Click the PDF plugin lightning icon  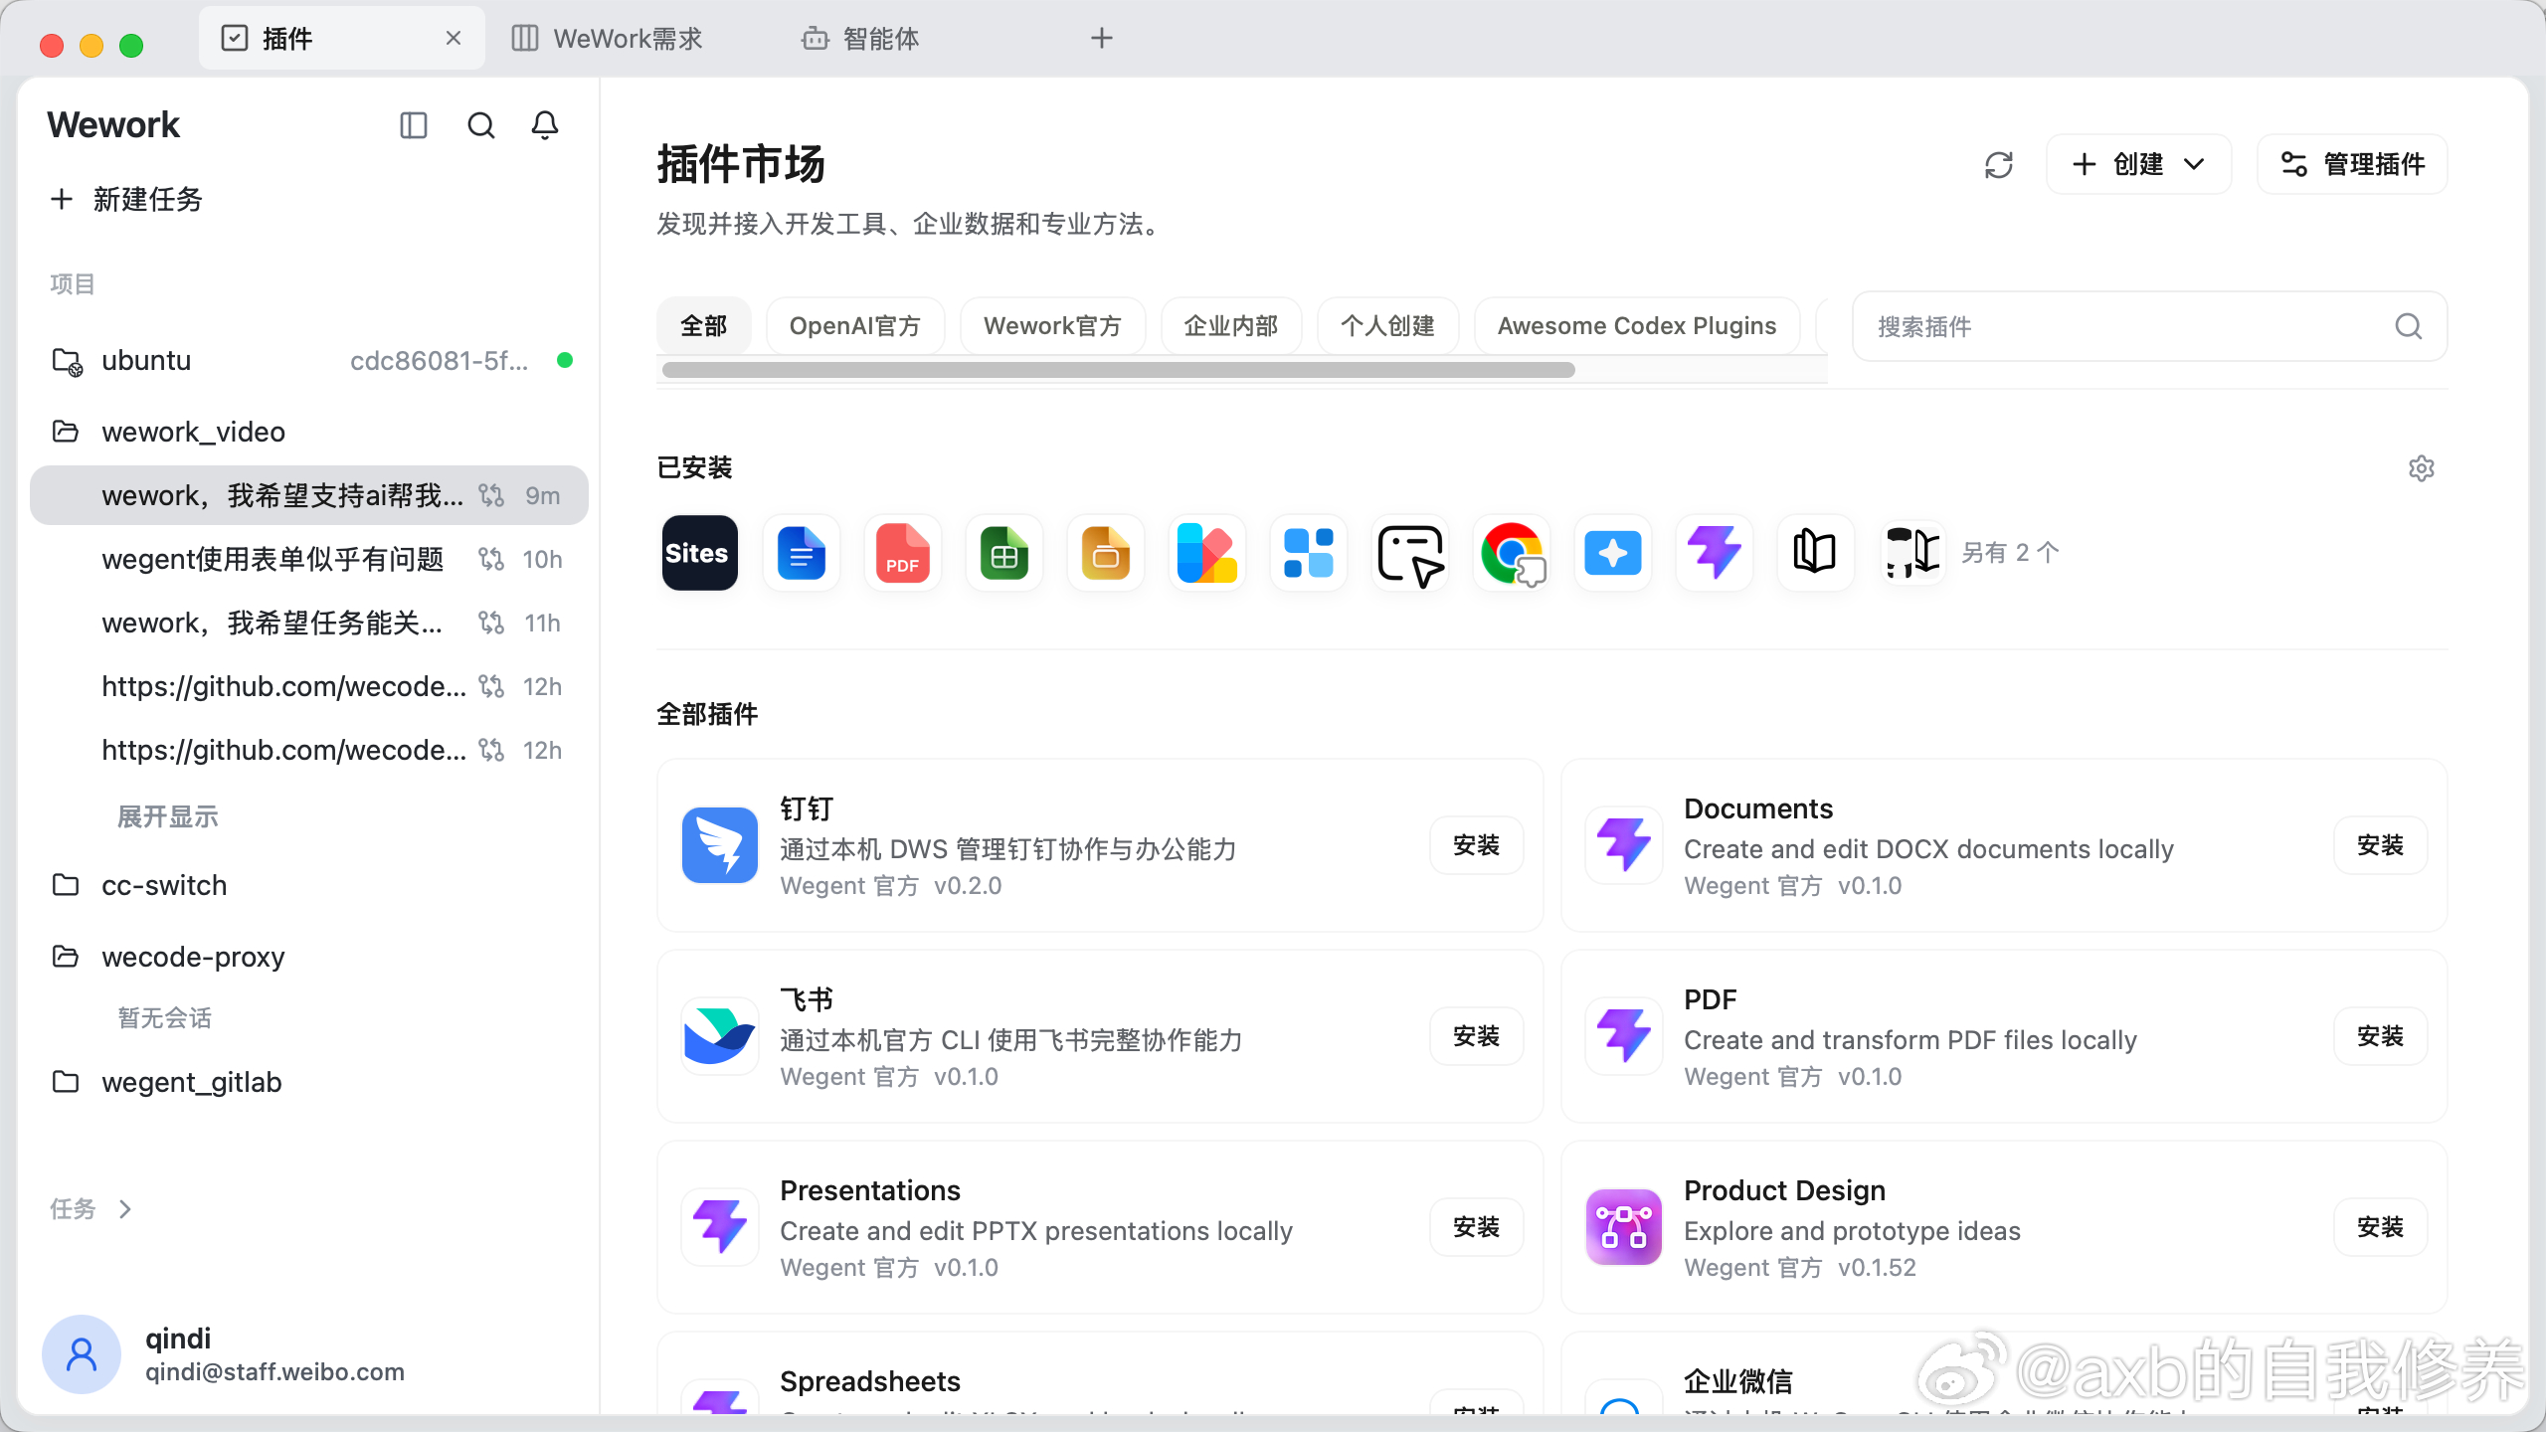(1624, 1036)
